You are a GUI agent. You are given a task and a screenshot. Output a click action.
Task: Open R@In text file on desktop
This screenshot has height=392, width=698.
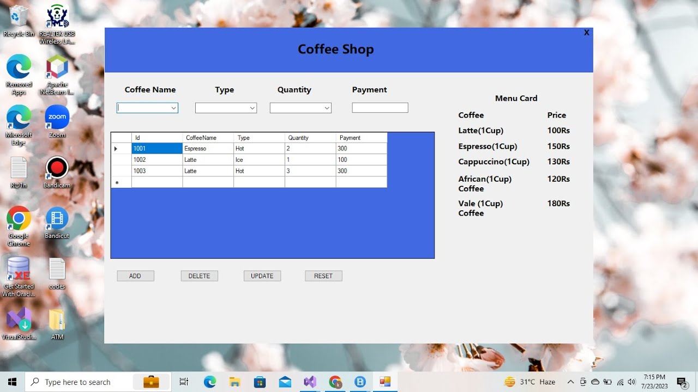[19, 173]
